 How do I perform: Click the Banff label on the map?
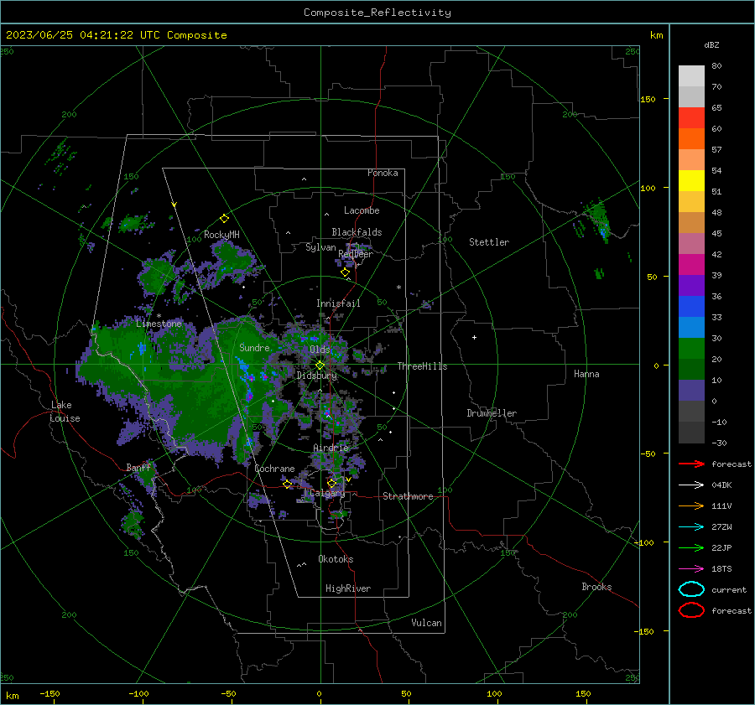[138, 468]
